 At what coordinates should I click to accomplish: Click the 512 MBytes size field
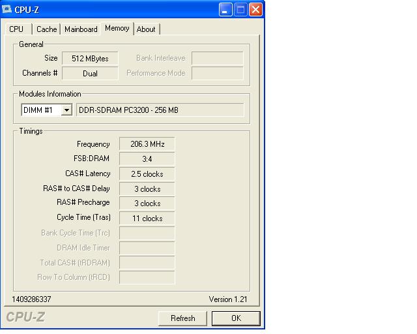[x=90, y=58]
